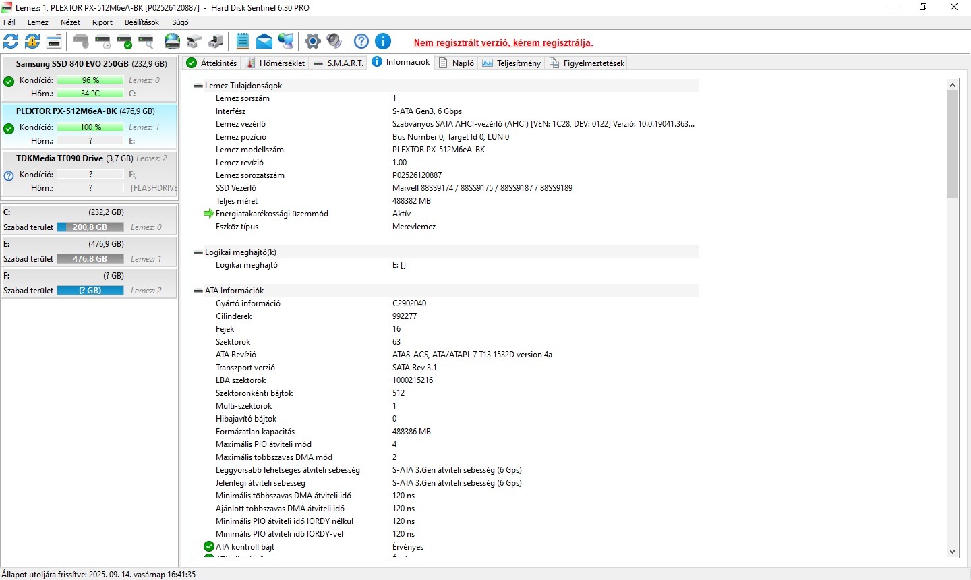This screenshot has height=580, width=971.
Task: Select the E: partition entry
Action: point(90,251)
